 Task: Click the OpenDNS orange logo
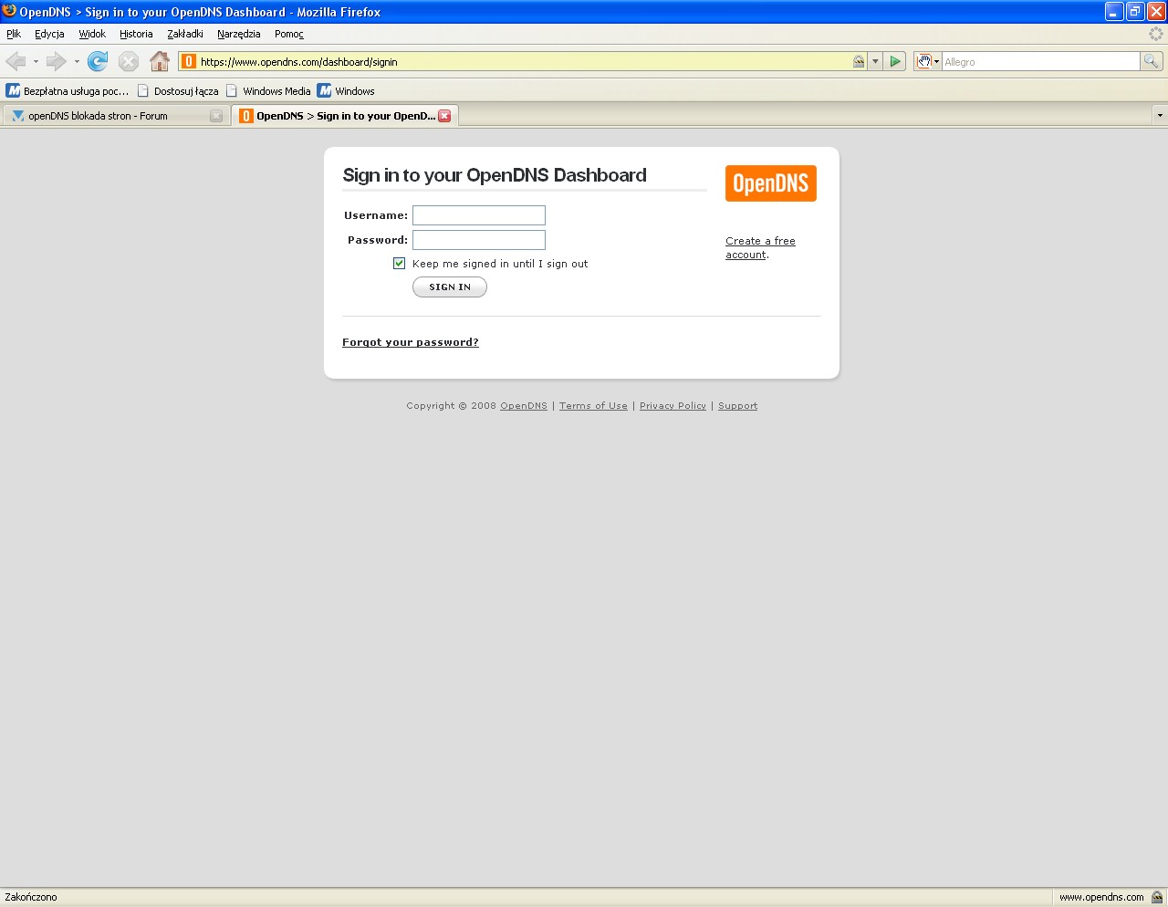coord(771,183)
